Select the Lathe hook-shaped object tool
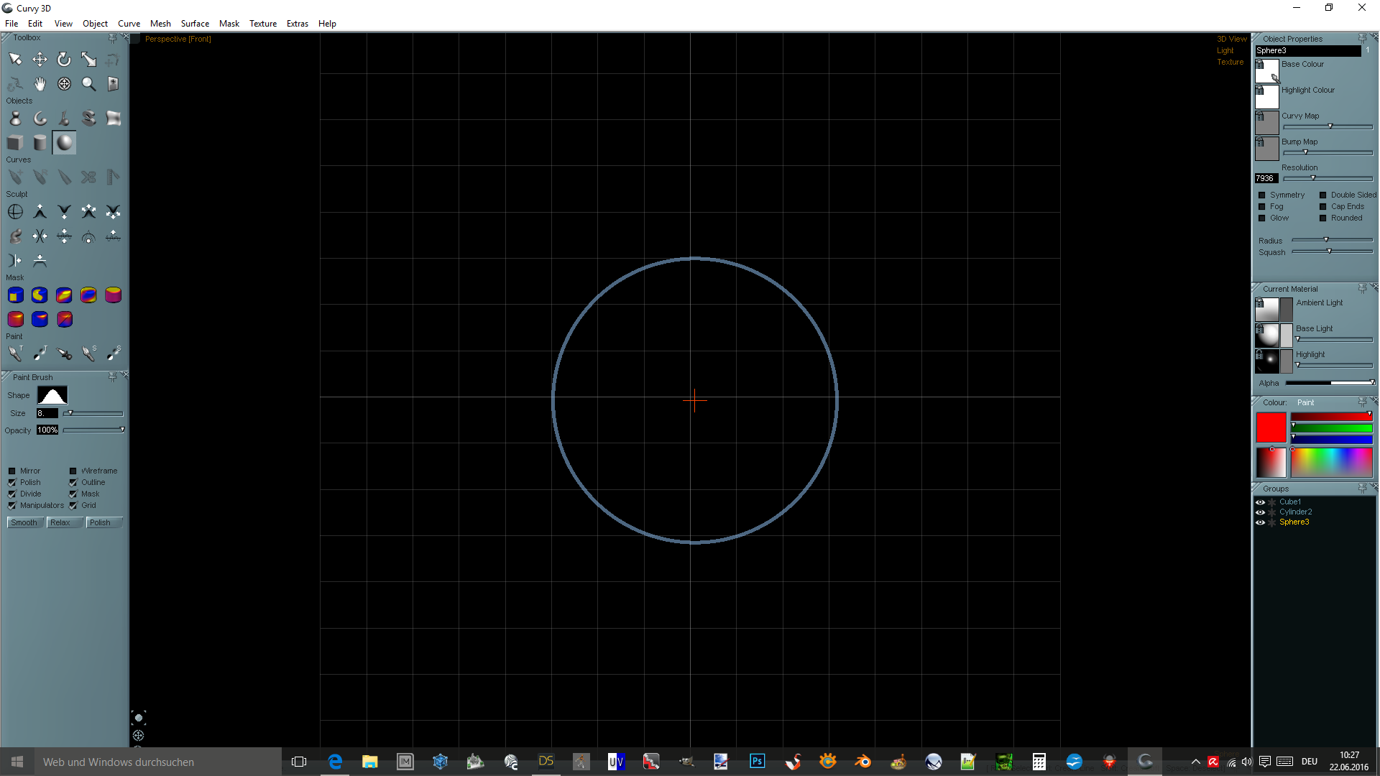The height and width of the screenshot is (776, 1380). (x=40, y=119)
